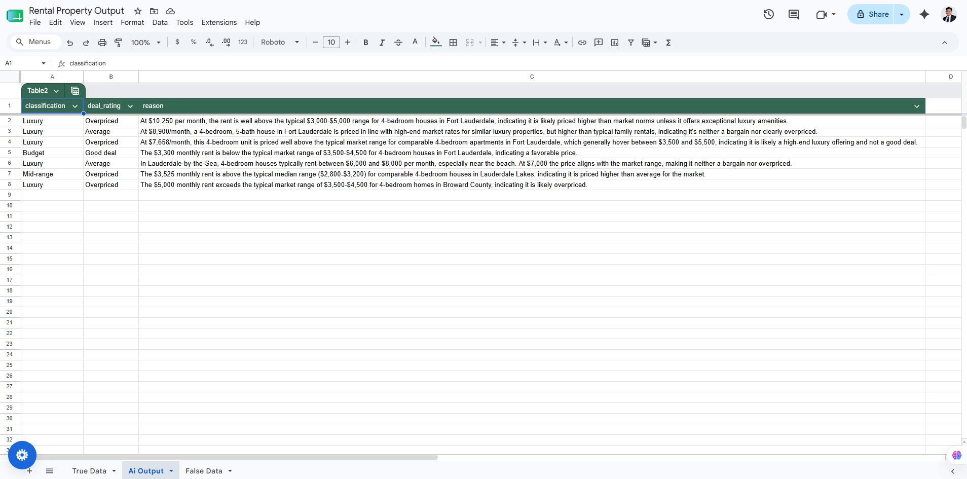Open the Format menu
967x479 pixels.
[x=132, y=22]
